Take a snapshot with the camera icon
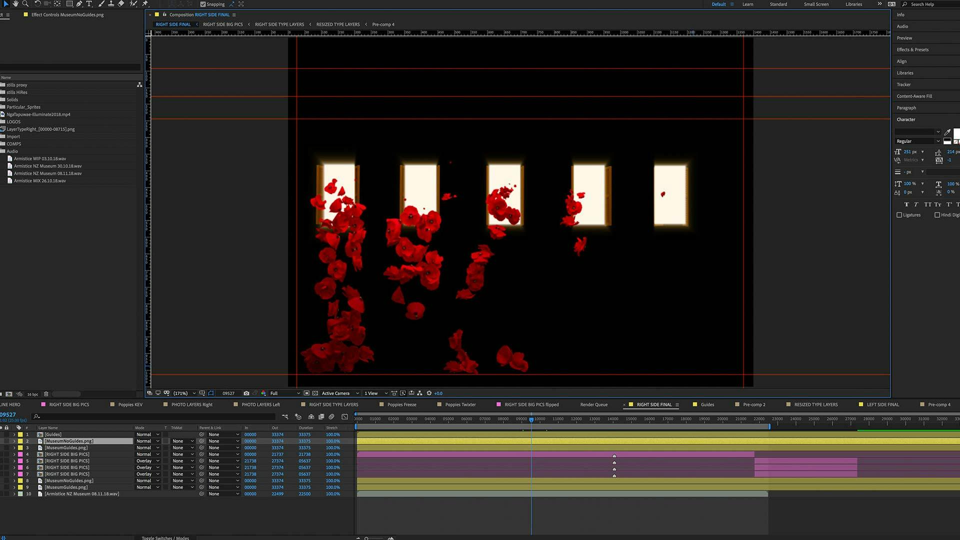Screen dimensions: 960x540 point(246,393)
